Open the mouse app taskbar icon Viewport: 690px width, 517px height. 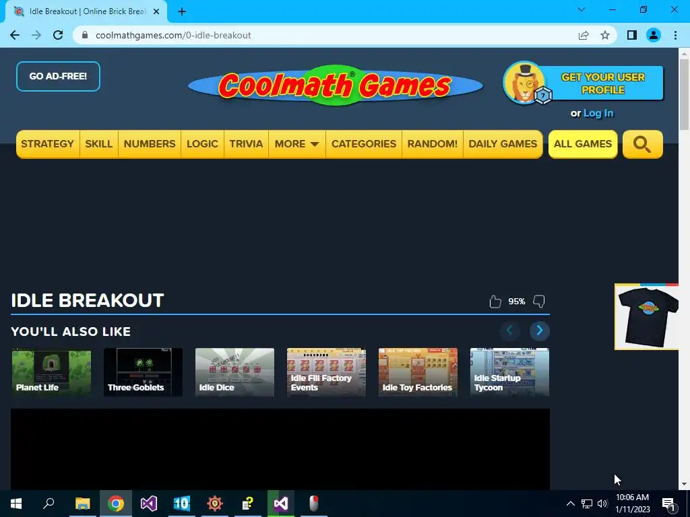tap(314, 504)
